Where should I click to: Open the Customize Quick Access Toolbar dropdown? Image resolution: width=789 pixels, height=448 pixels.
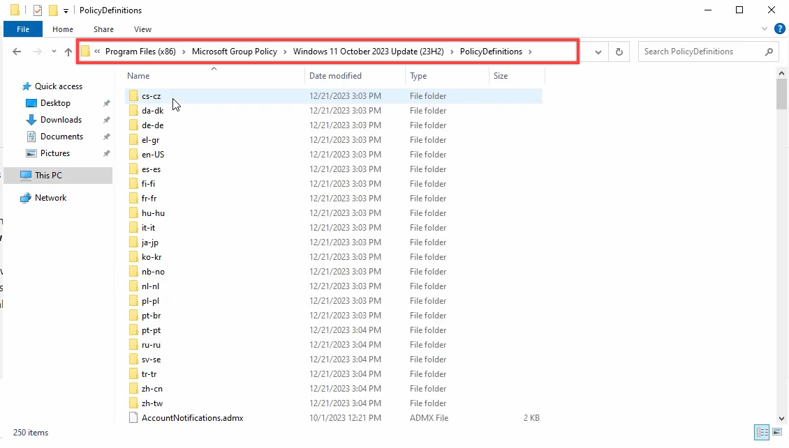point(66,10)
